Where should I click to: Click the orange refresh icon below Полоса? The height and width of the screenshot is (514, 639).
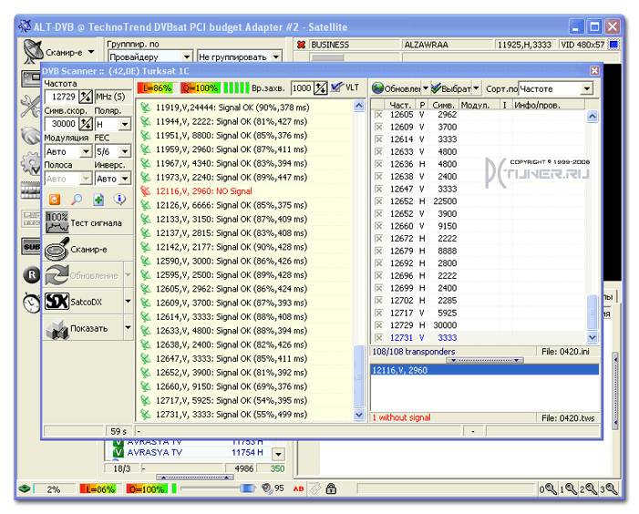point(55,200)
